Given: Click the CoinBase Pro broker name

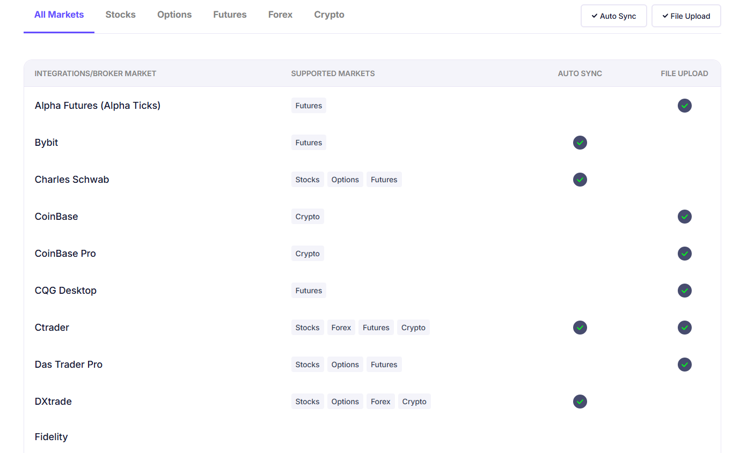Looking at the screenshot, I should (65, 254).
